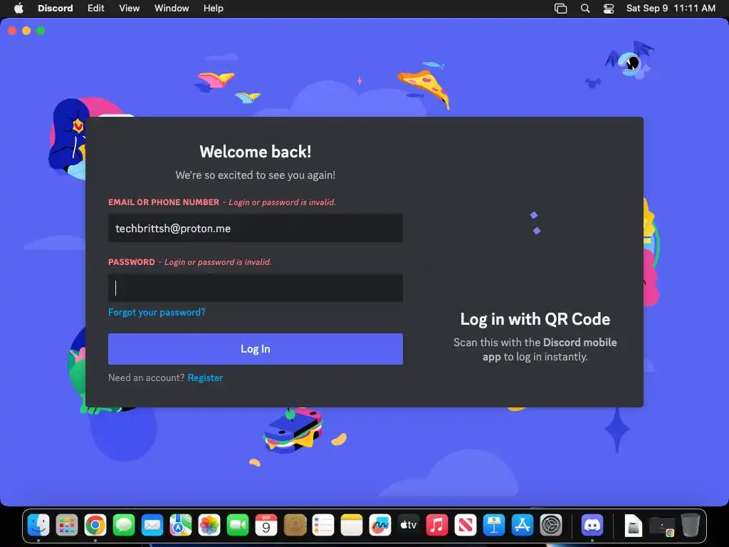Open Mail from the dock

click(152, 526)
